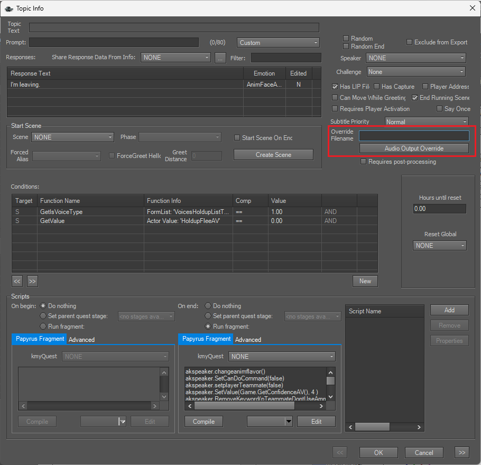Viewport: 481px width, 465px height.
Task: Click the Creation Kit title bar icon
Action: (x=9, y=8)
